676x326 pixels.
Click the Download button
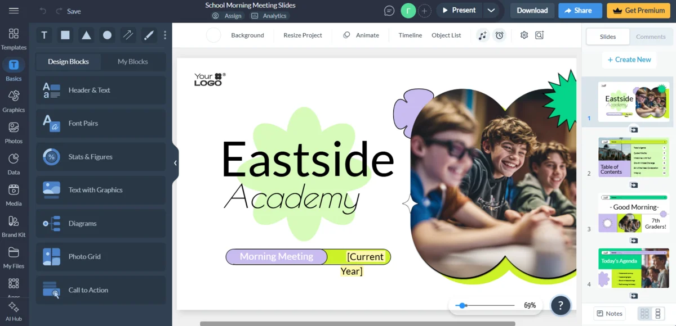point(532,11)
